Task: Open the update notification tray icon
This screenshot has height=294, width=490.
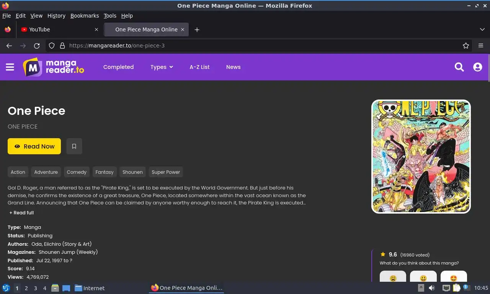Action: point(466,287)
